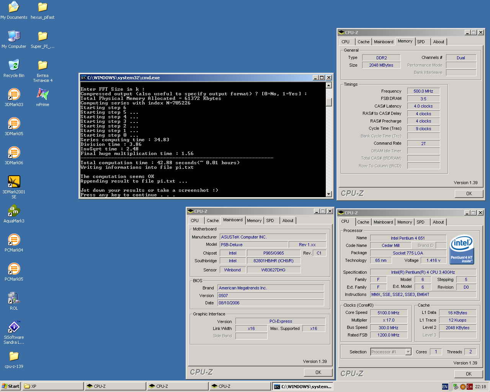Image resolution: width=490 pixels, height=392 pixels.
Task: Open the Processor #1 selection dropdown
Action: click(x=408, y=352)
